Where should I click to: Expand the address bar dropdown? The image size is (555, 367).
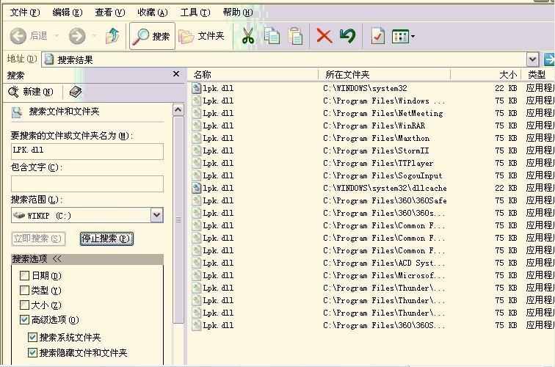tap(533, 59)
